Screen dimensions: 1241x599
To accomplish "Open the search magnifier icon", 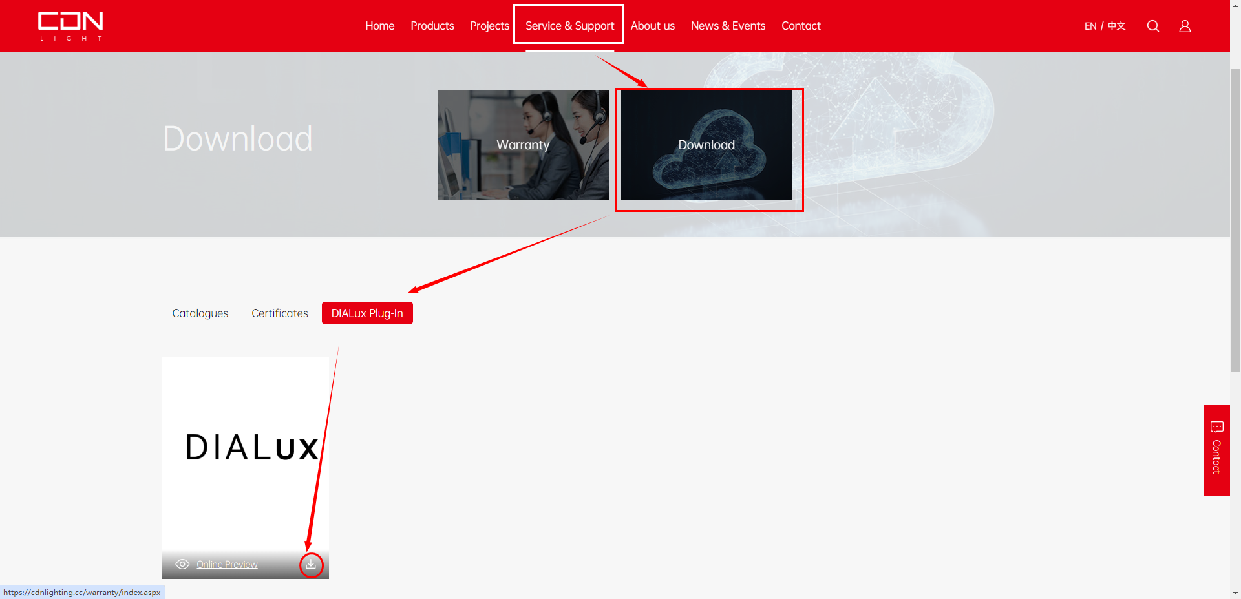I will click(x=1152, y=26).
